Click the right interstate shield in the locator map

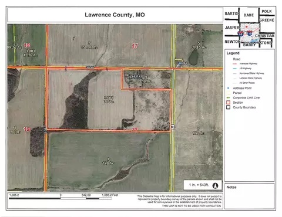tap(249, 33)
